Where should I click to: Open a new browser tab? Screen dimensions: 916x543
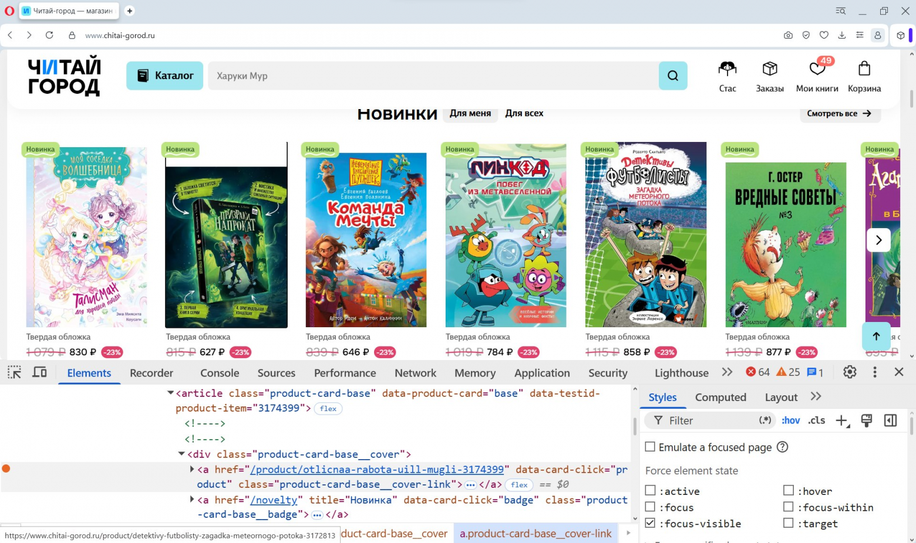130,11
